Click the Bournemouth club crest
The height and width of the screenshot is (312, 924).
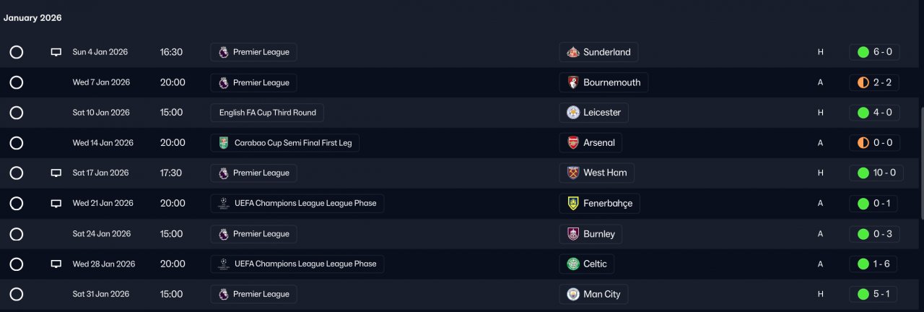click(x=572, y=82)
